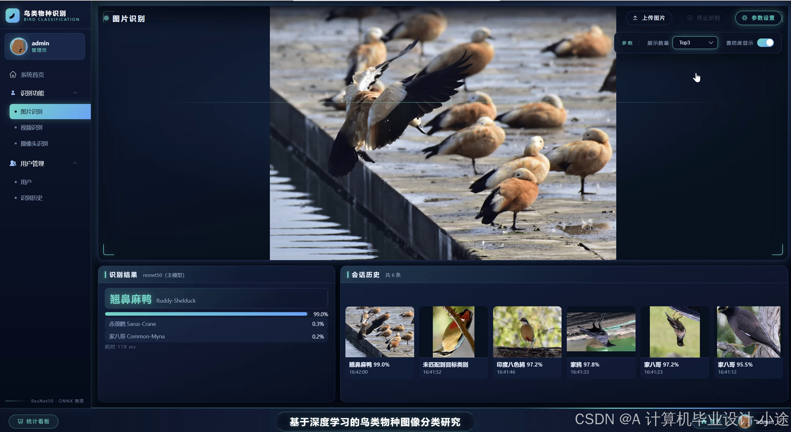Screen dimensions: 791x432
Task: Click the stop circle icon in 停止识别
Action: tap(690, 18)
